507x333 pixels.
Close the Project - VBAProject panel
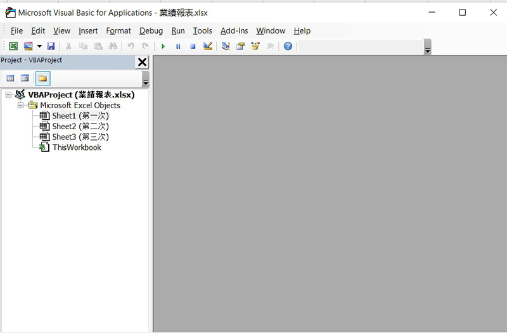[142, 62]
